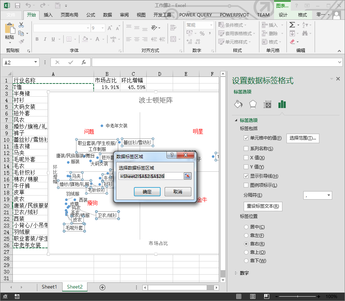Click the data label range input field

[x=151, y=176]
